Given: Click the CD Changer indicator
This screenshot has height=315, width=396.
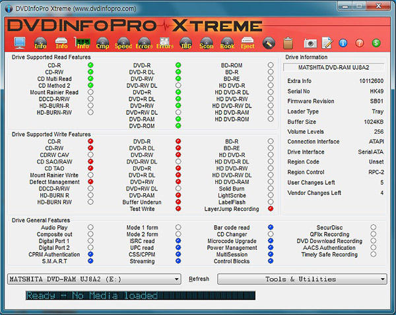Looking at the screenshot, I should coord(271,234).
